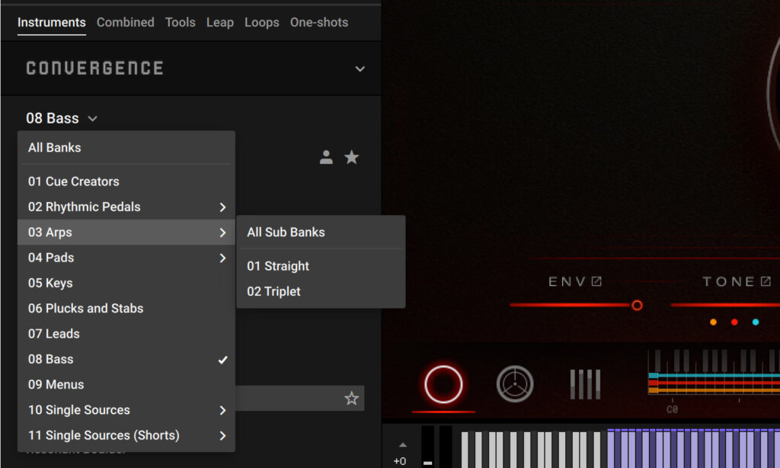
Task: Click the star favorites filter icon
Action: pos(351,157)
